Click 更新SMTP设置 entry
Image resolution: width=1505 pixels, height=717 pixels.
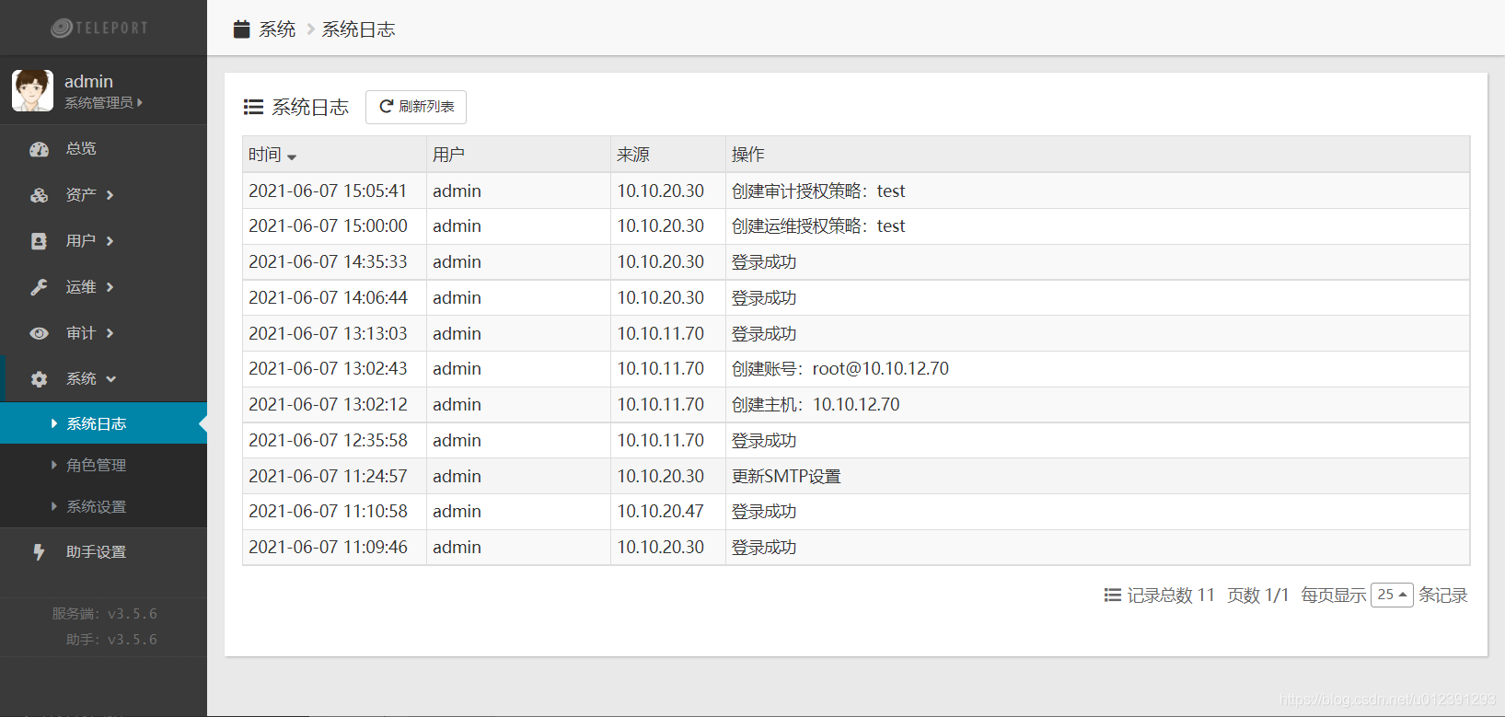pos(786,476)
